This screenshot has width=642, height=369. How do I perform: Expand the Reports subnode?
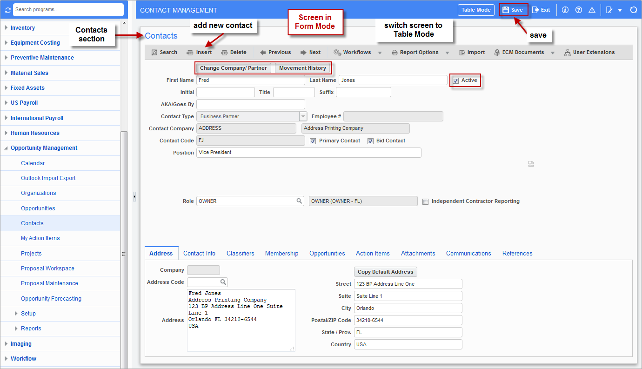tap(16, 329)
